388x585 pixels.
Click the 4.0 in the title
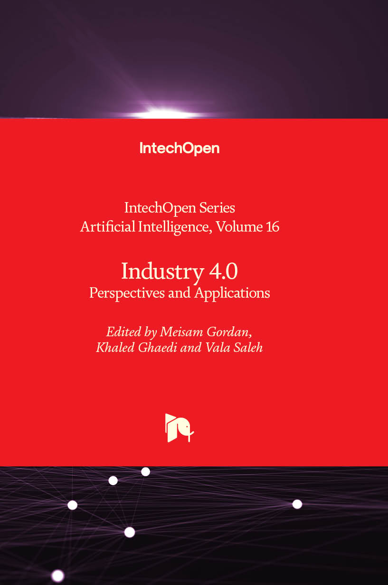click(x=223, y=271)
